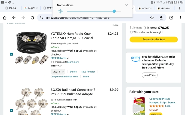Tap the browser home icon
This screenshot has height=115, width=185.
(5, 18)
